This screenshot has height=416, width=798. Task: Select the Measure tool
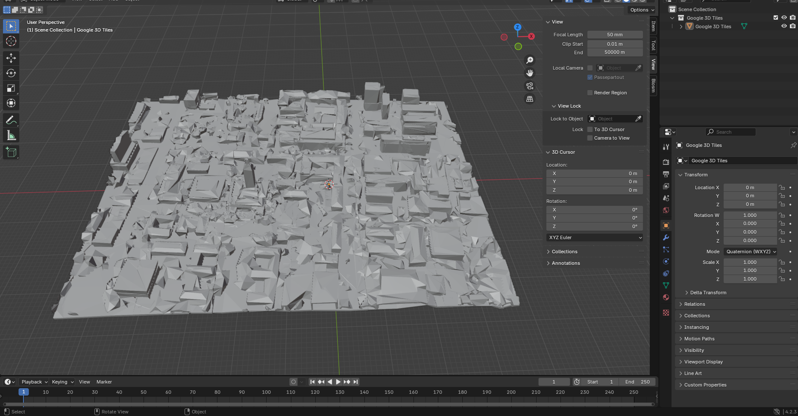(x=11, y=136)
